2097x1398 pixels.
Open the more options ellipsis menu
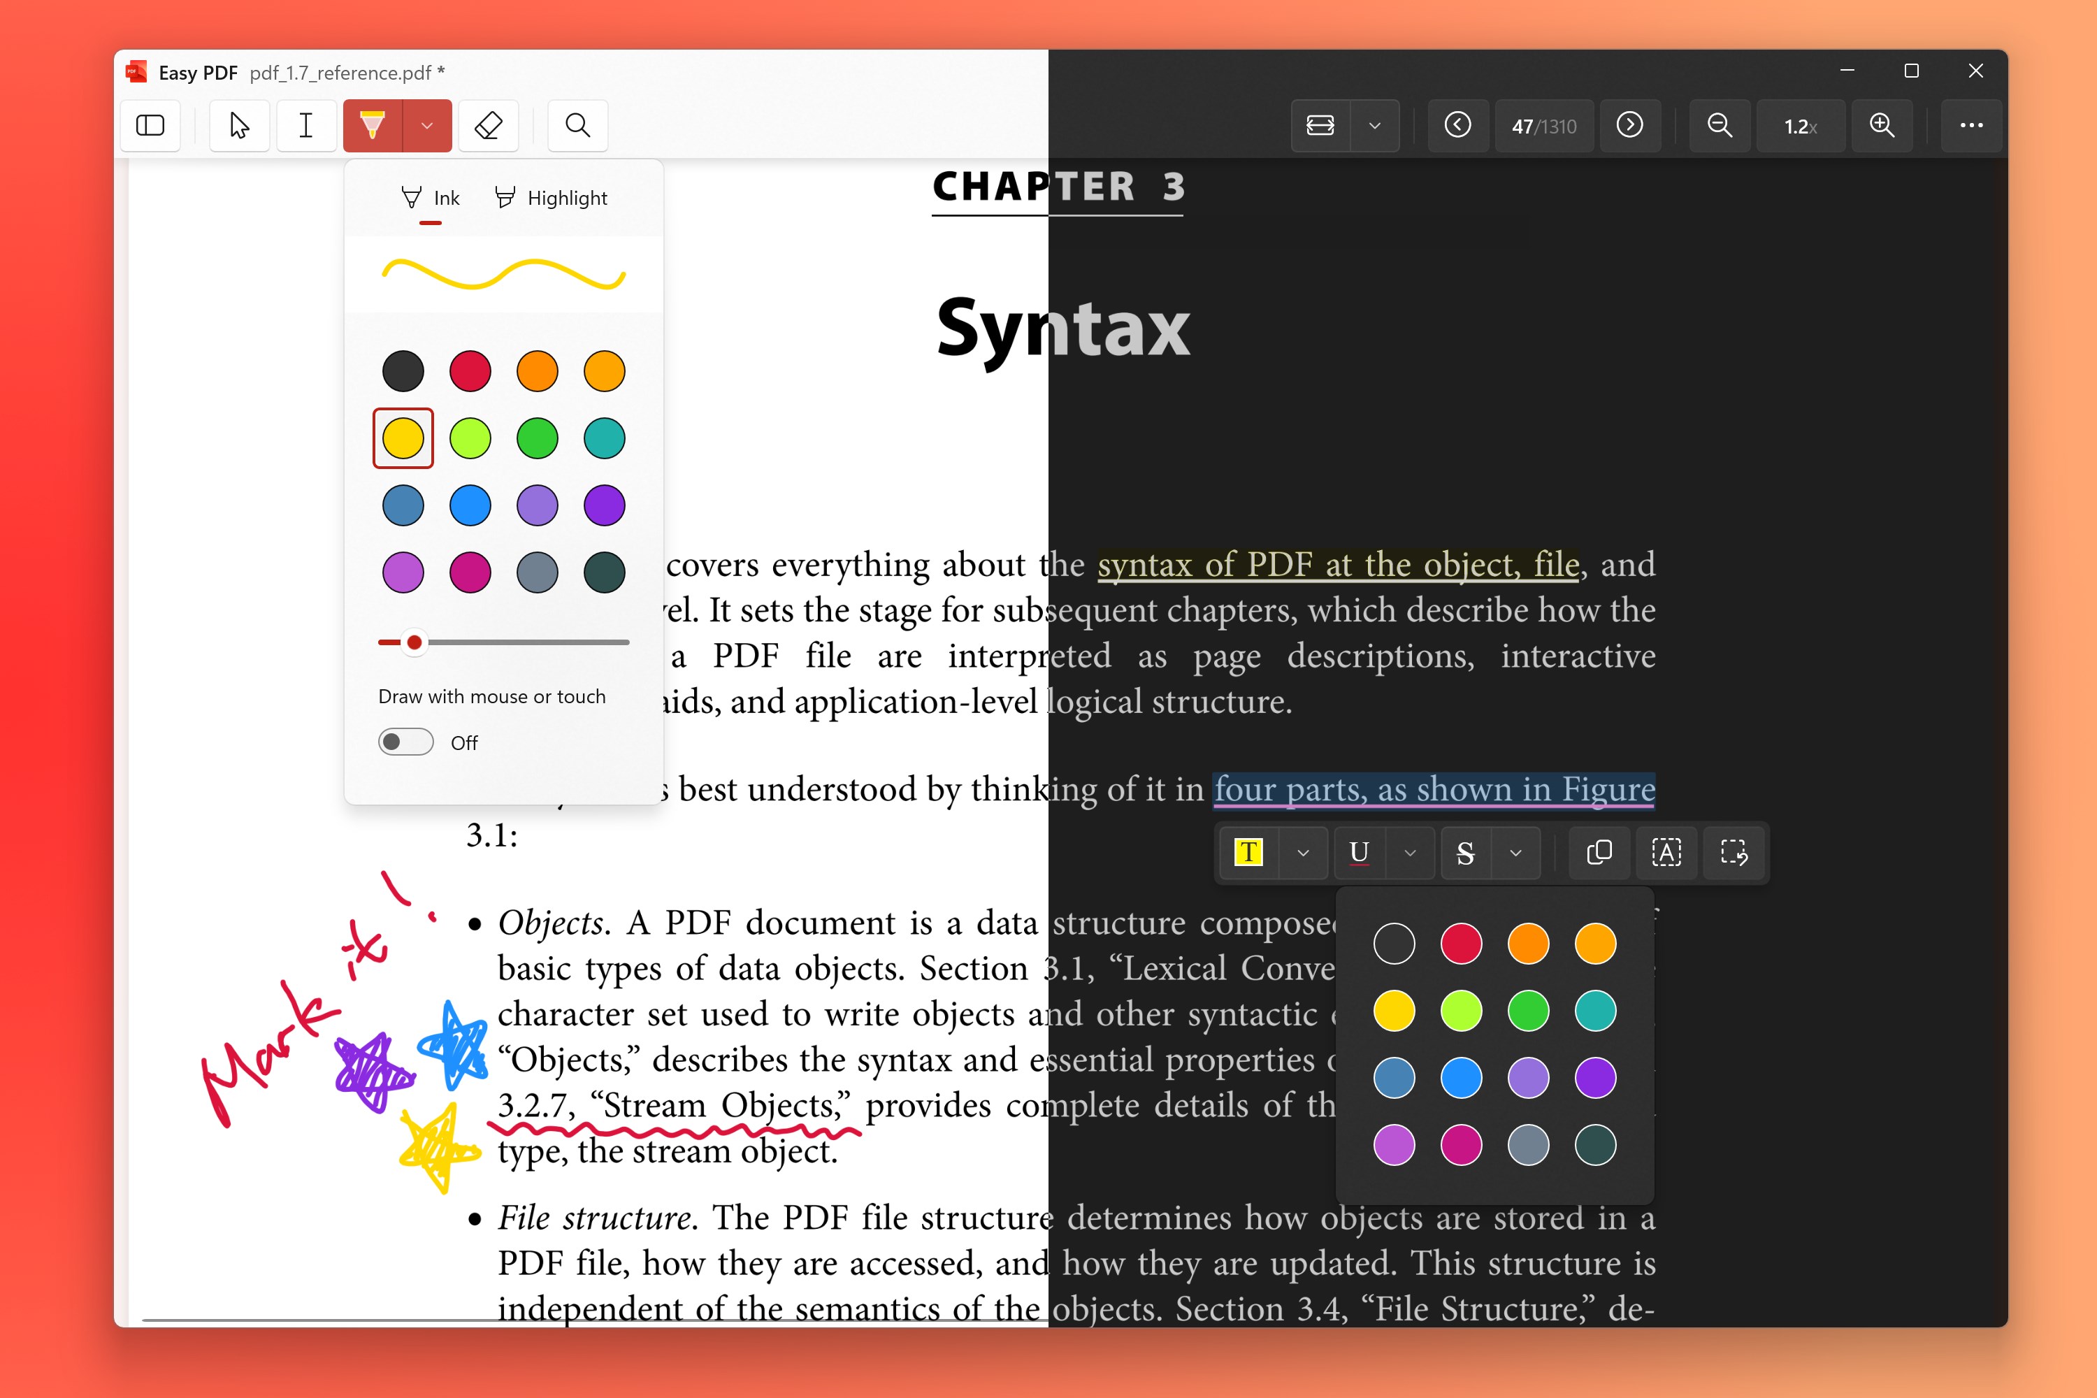1971,126
